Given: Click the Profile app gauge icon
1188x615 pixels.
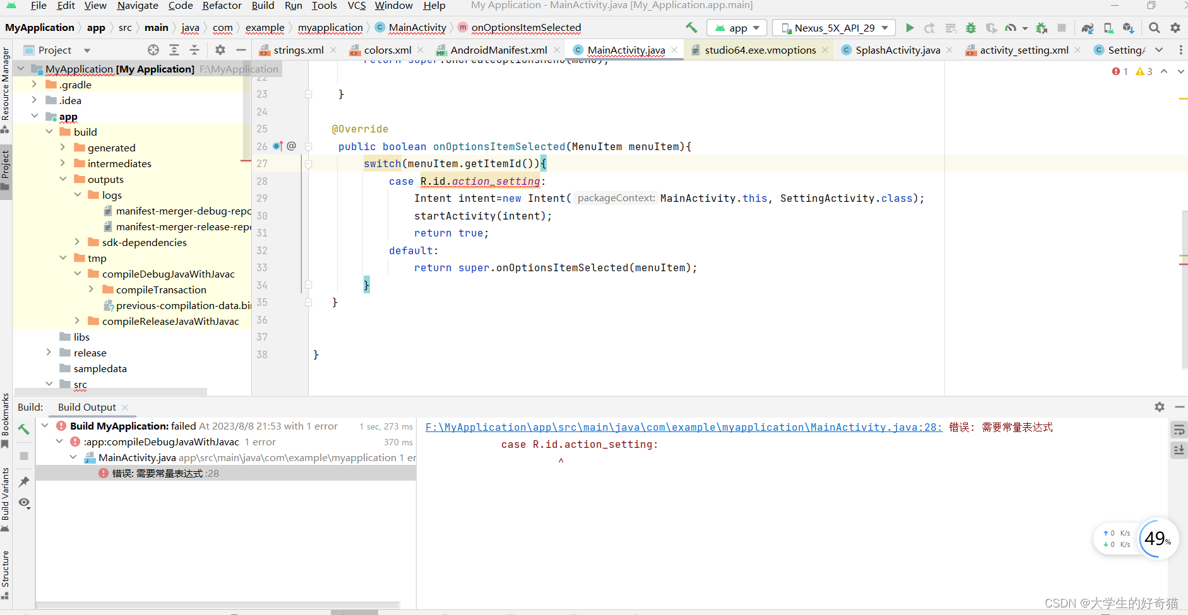Looking at the screenshot, I should click(x=1011, y=28).
